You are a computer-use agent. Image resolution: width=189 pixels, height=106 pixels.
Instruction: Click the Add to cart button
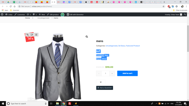coord(127,73)
